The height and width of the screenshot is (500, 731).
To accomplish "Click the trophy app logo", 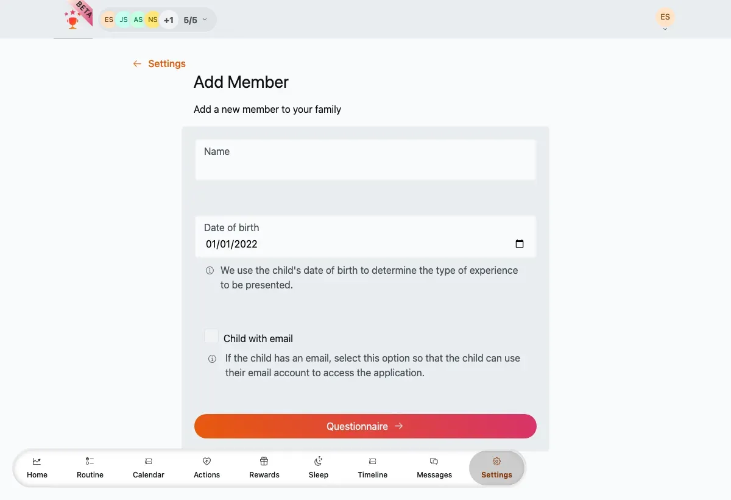I will pyautogui.click(x=73, y=20).
